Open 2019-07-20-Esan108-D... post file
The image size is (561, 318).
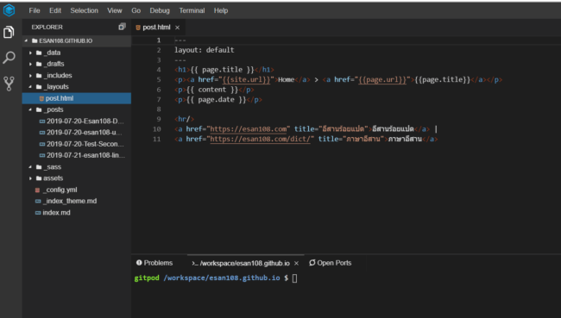(77, 122)
